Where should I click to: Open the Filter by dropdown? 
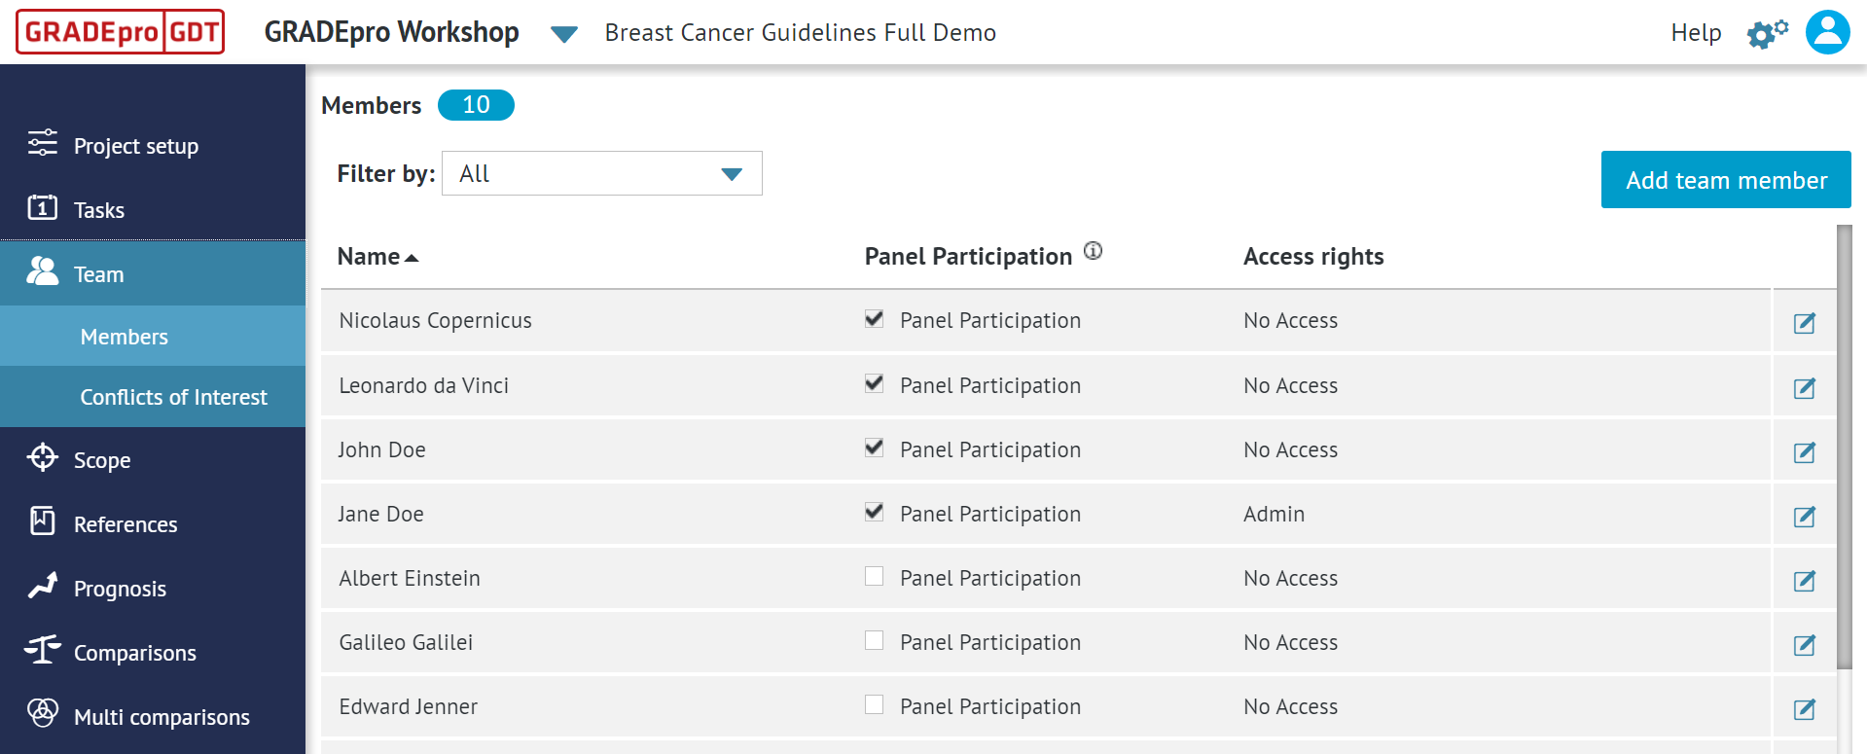point(601,173)
